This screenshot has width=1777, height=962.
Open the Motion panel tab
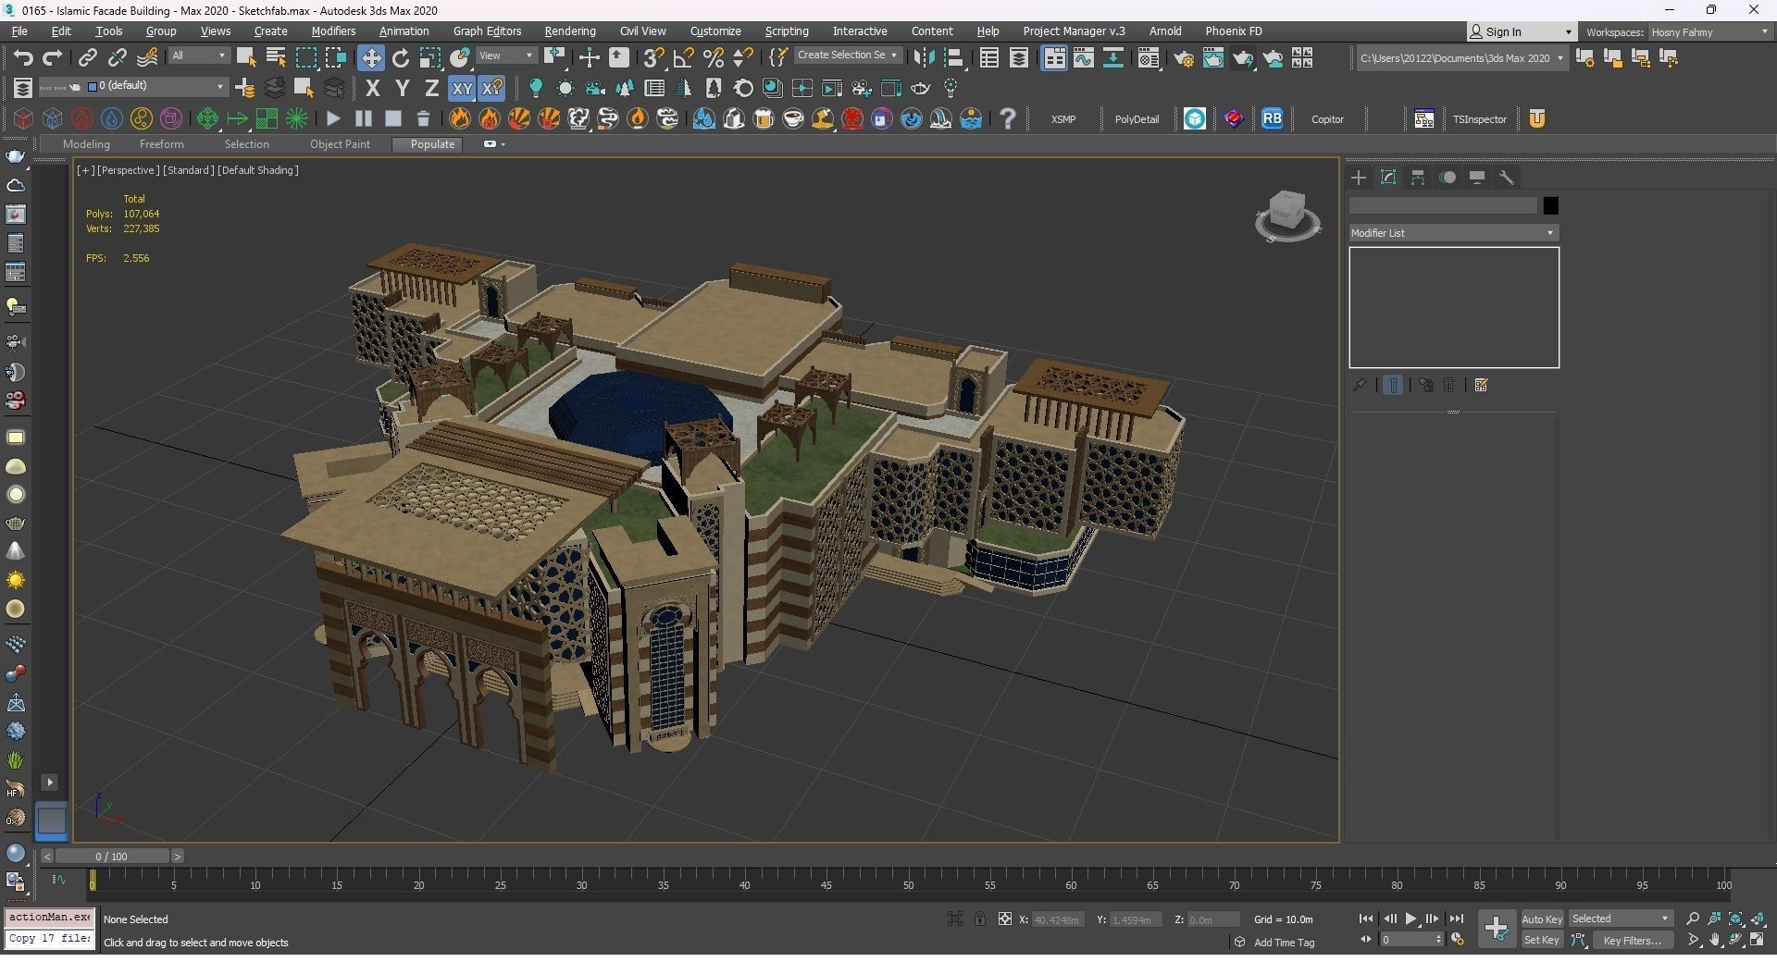[x=1448, y=178]
